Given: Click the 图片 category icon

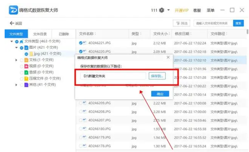Looking at the screenshot, I should click(x=26, y=48).
